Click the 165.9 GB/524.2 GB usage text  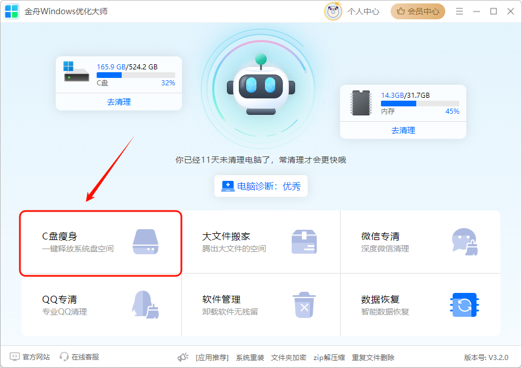127,67
